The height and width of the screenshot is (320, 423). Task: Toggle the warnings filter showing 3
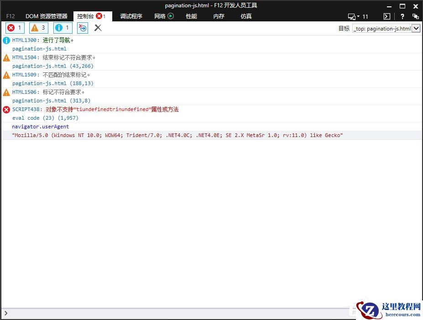coord(38,28)
